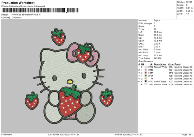
Task: Click the green swatch with code 1051
Action: click(x=145, y=76)
